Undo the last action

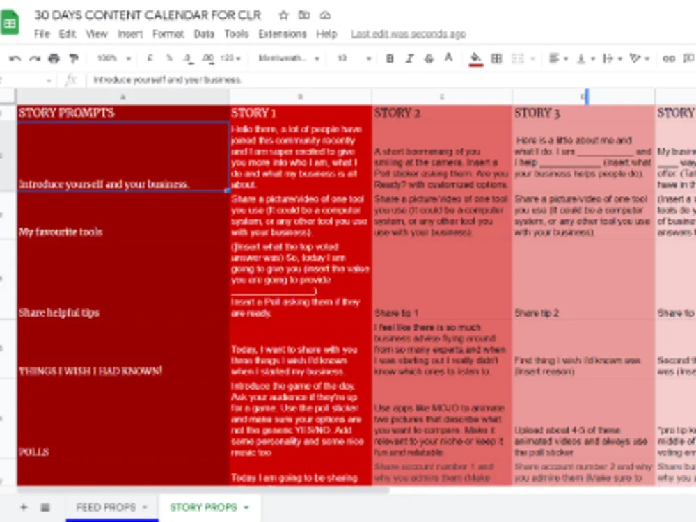point(15,58)
